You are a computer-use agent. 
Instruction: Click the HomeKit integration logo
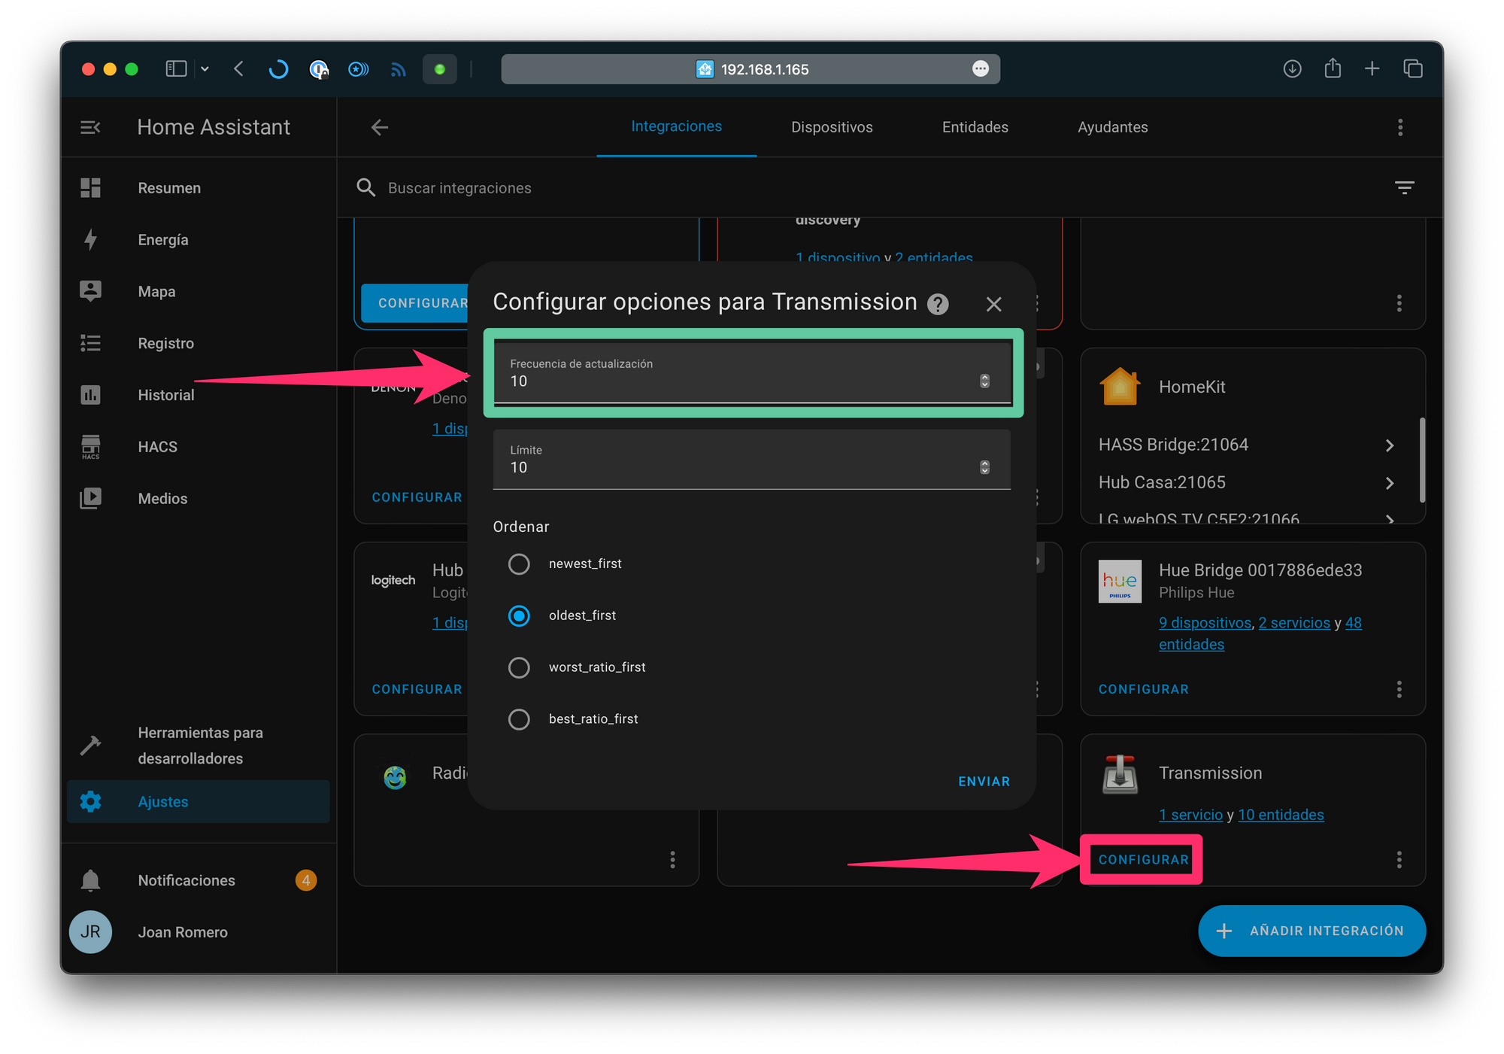tap(1120, 387)
